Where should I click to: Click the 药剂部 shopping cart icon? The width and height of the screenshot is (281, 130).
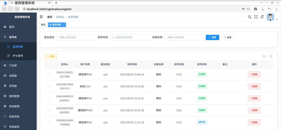pyautogui.click(x=5, y=86)
